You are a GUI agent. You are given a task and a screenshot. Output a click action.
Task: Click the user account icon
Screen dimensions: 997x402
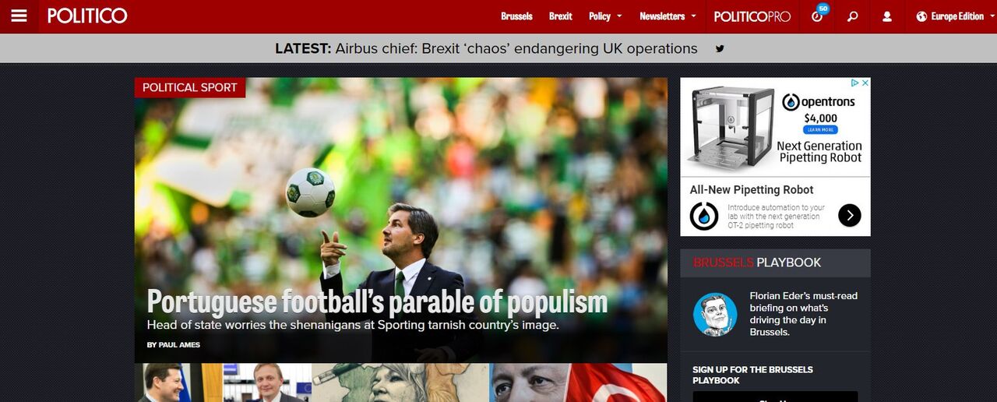click(x=887, y=16)
